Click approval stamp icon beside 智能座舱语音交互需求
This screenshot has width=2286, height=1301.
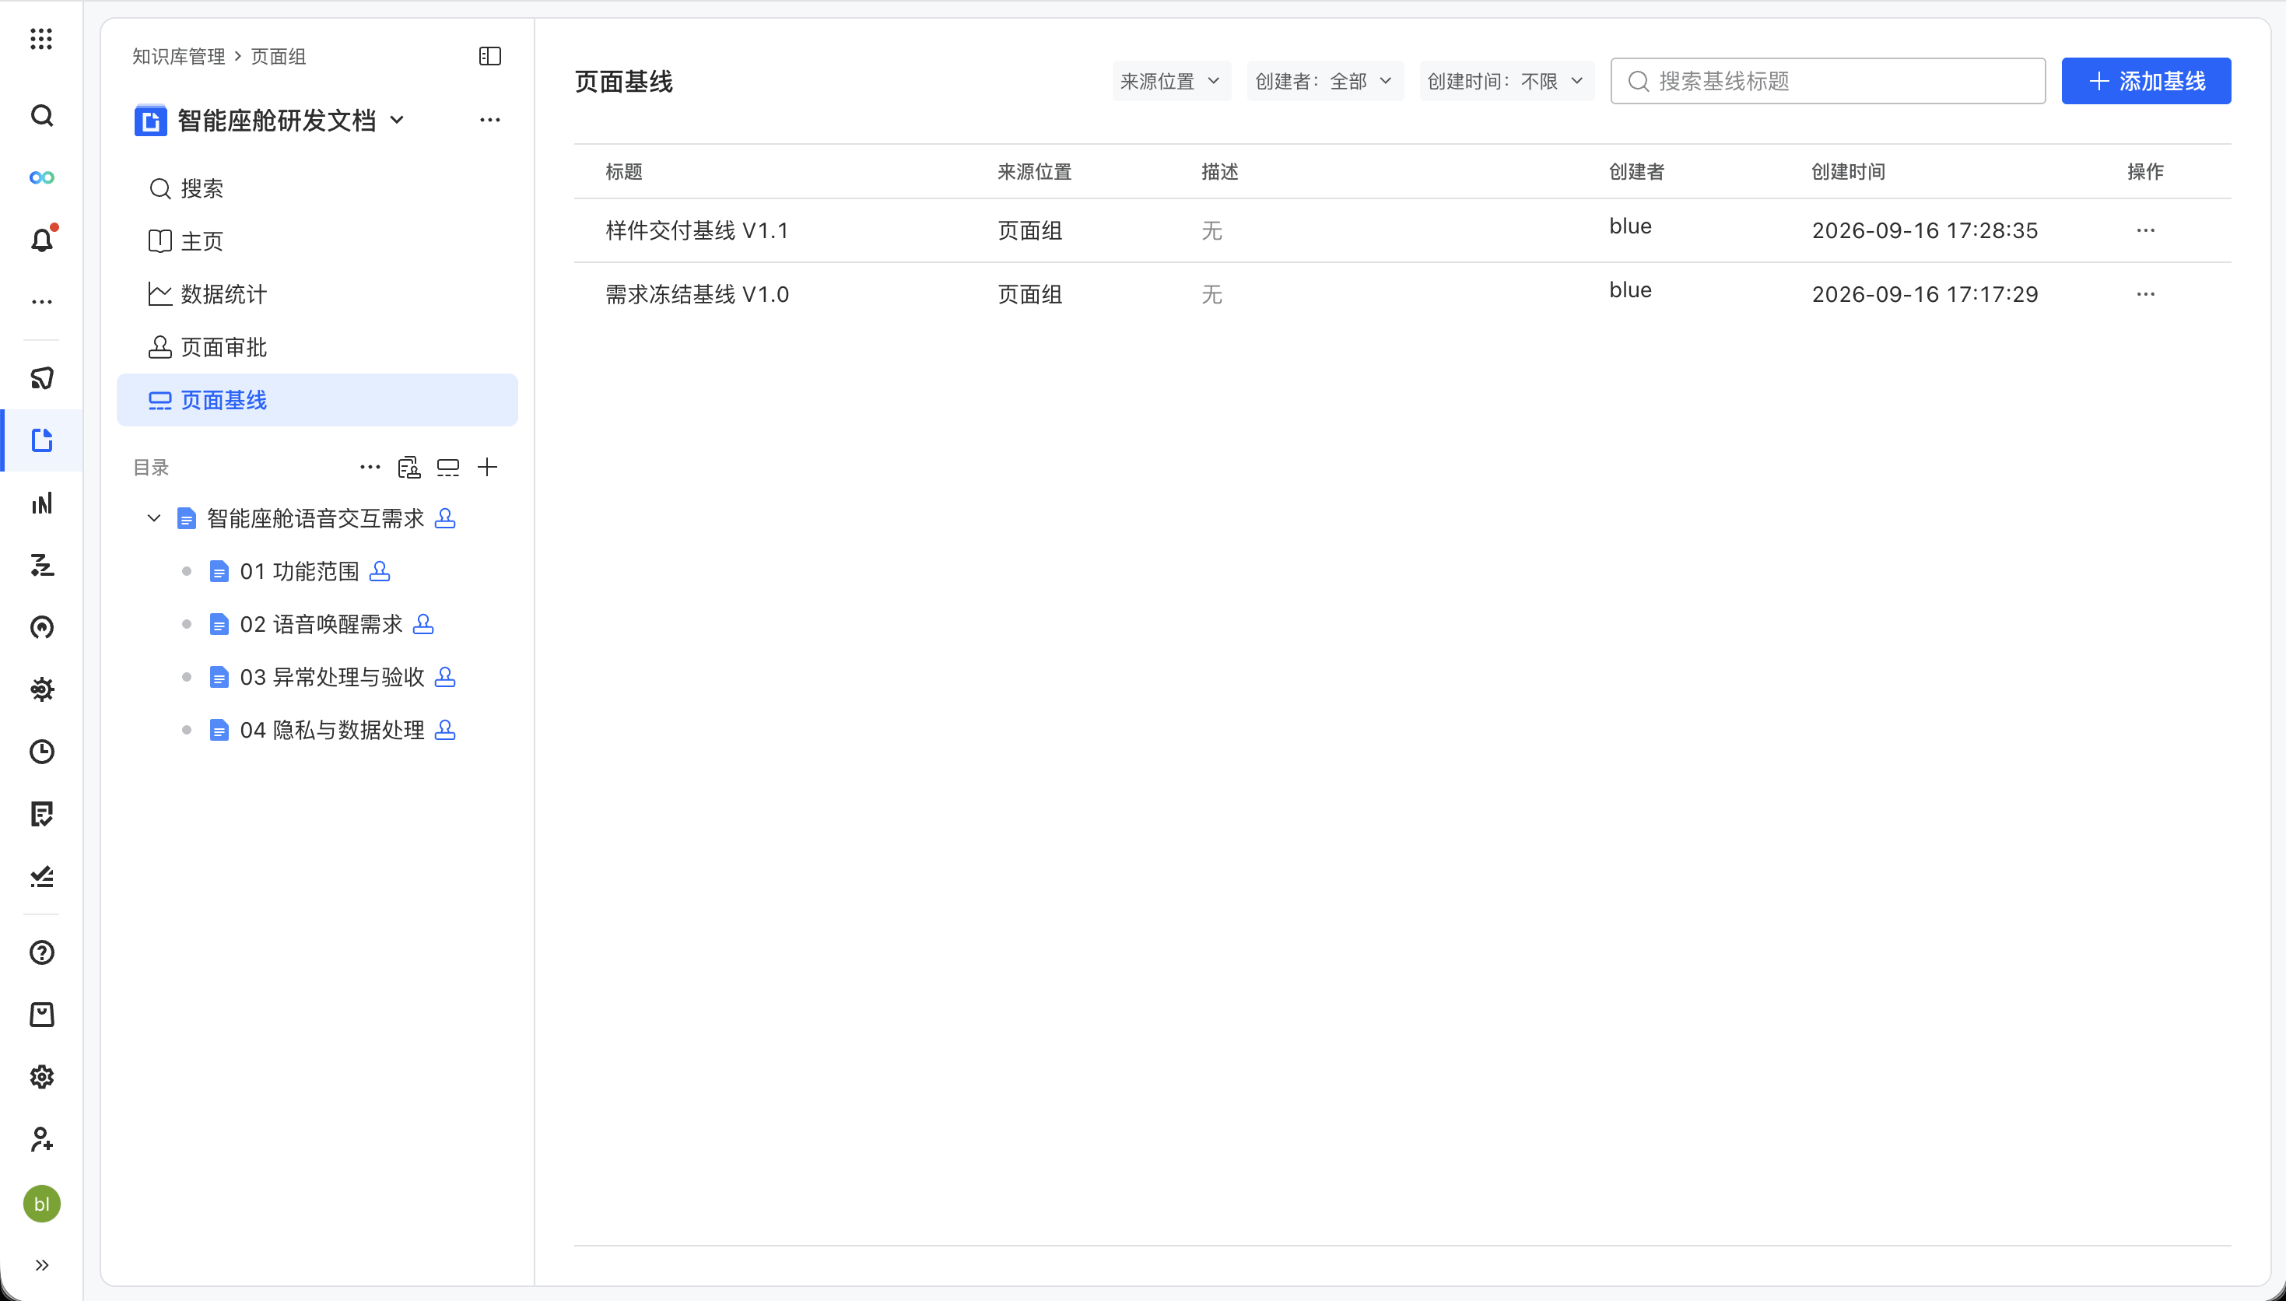coord(445,518)
